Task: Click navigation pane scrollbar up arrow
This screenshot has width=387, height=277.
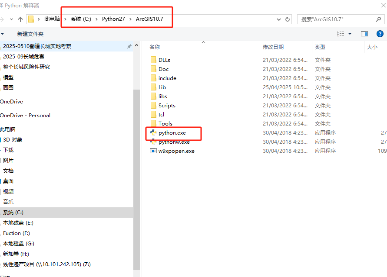Action: pyautogui.click(x=136, y=45)
